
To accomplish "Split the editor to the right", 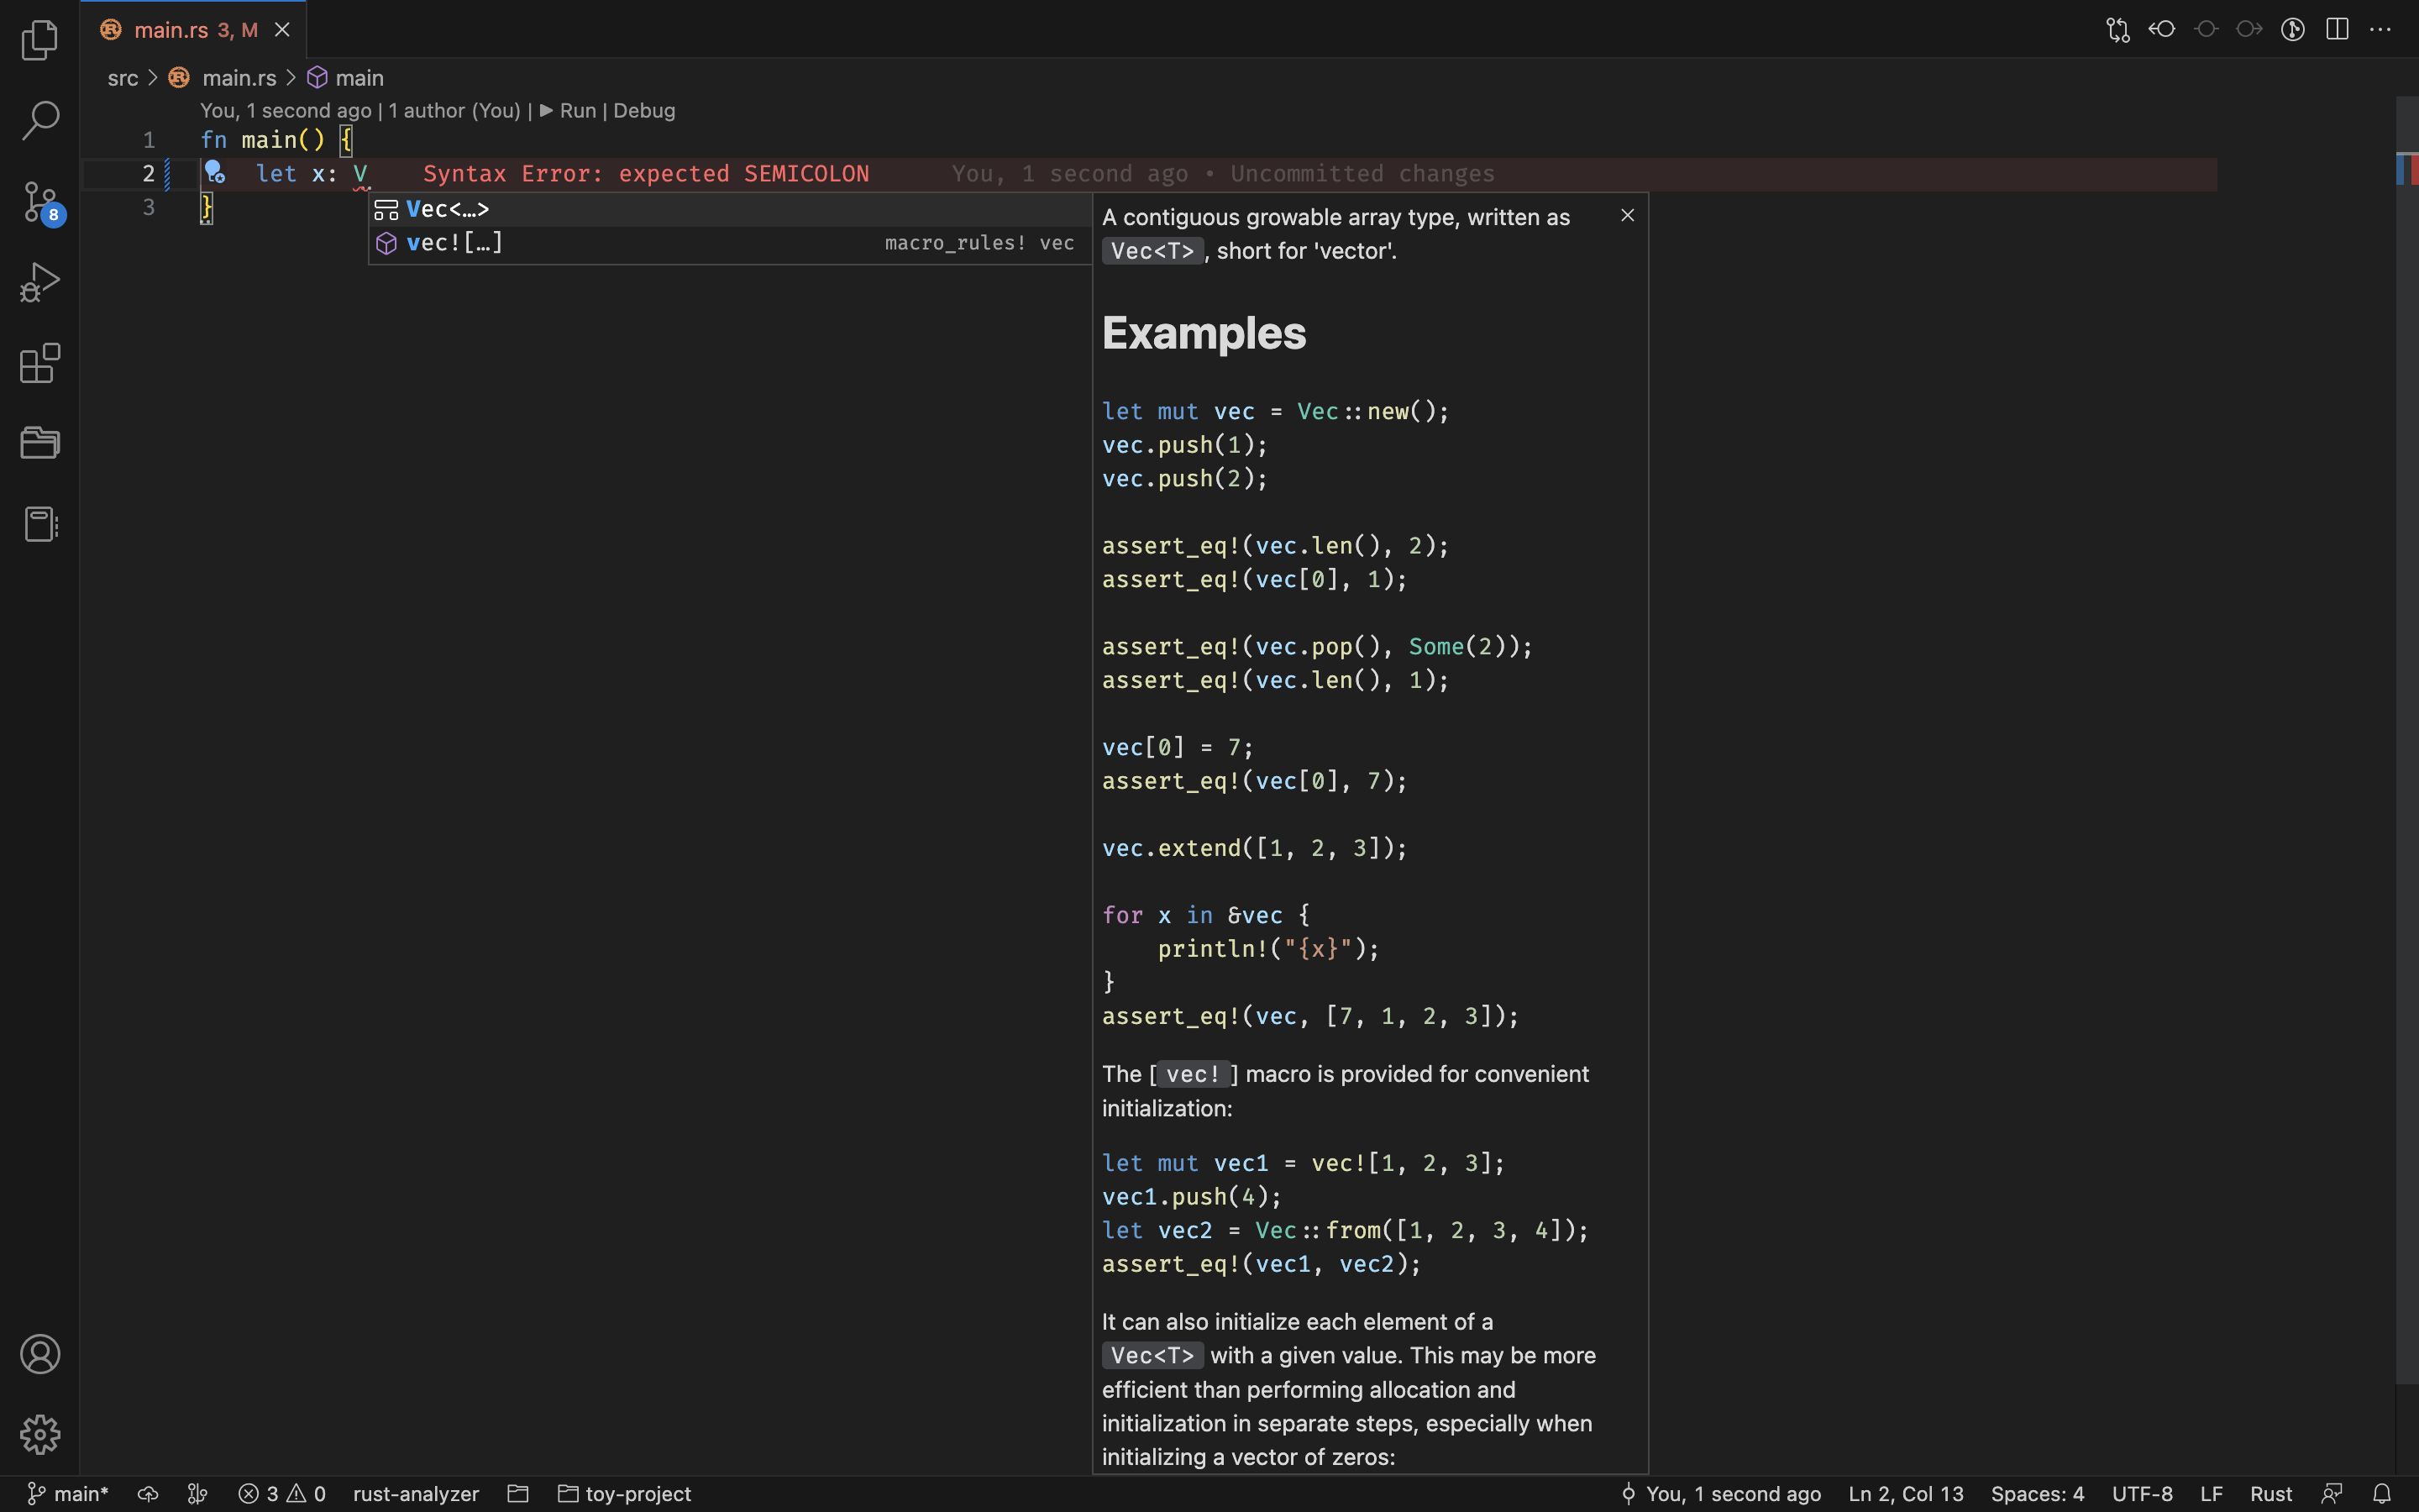I will click(x=2337, y=29).
